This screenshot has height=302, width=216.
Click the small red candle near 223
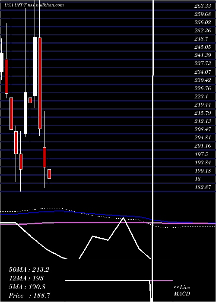pyautogui.click(x=30, y=101)
